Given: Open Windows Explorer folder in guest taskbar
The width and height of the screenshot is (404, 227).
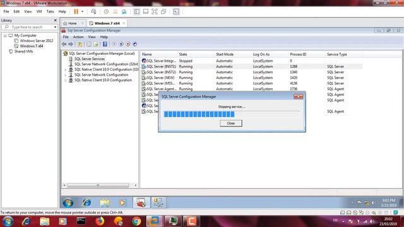Looking at the screenshot, I should pos(105,203).
